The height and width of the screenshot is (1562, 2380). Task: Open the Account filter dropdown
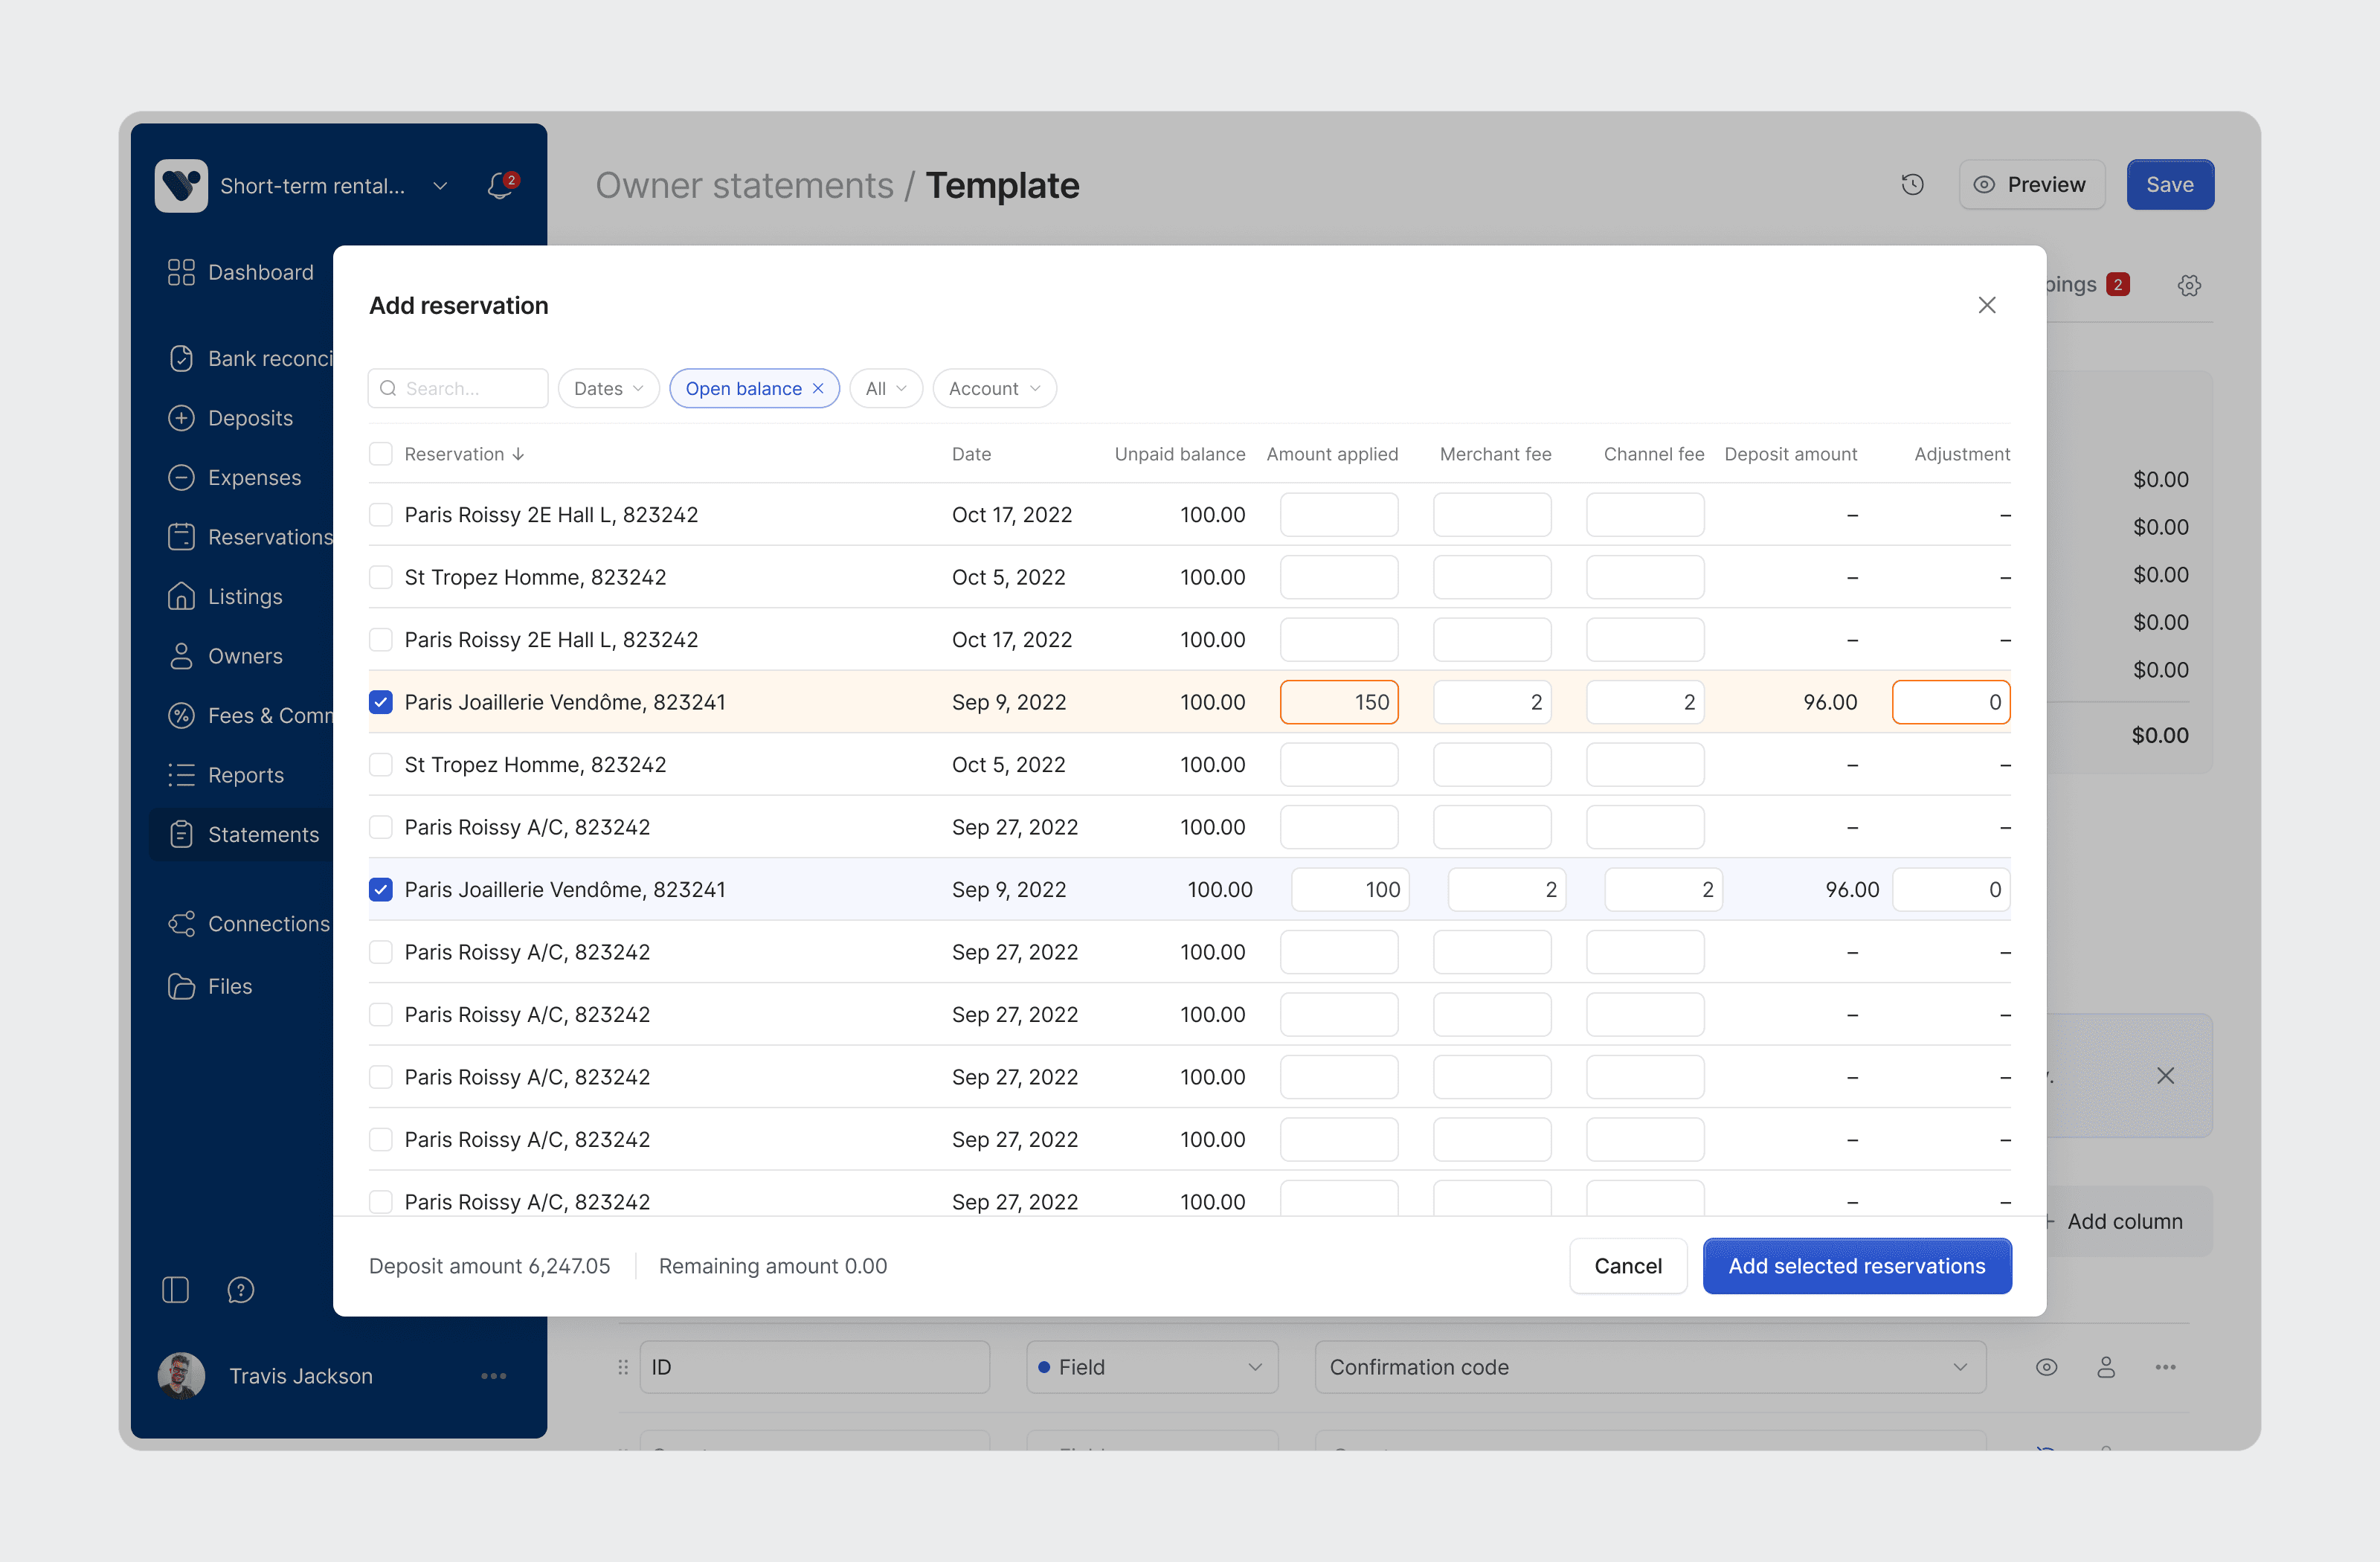tap(994, 388)
